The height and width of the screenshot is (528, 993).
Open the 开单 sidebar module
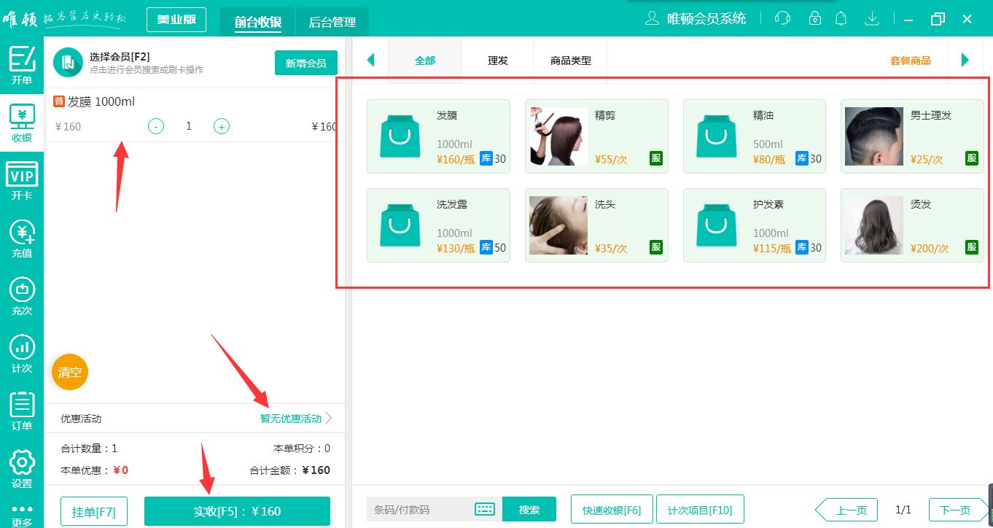click(22, 66)
